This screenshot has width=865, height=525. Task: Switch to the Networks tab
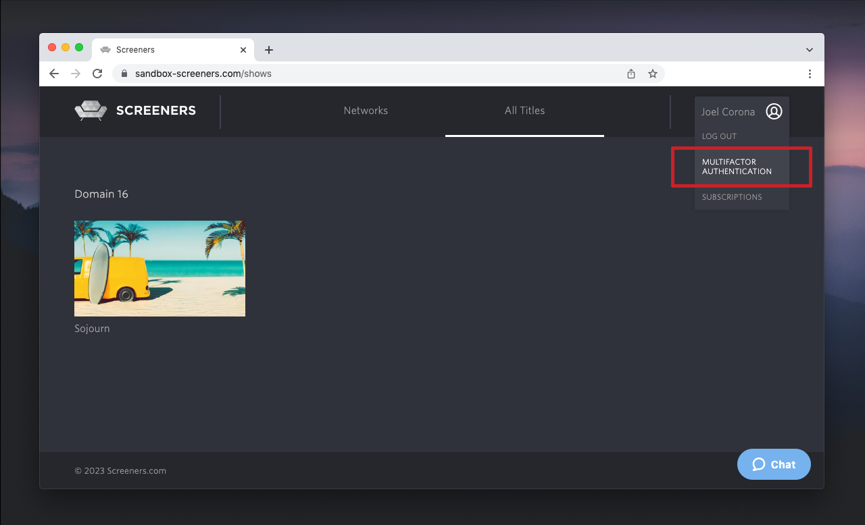click(366, 111)
